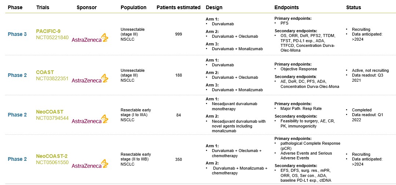
Task: Click the Status column header
Action: click(353, 7)
